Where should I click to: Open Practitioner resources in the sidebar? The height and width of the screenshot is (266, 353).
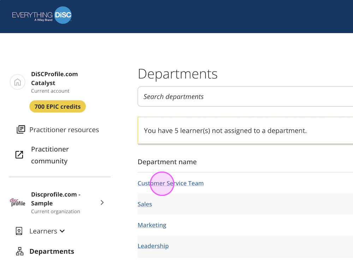click(x=64, y=130)
